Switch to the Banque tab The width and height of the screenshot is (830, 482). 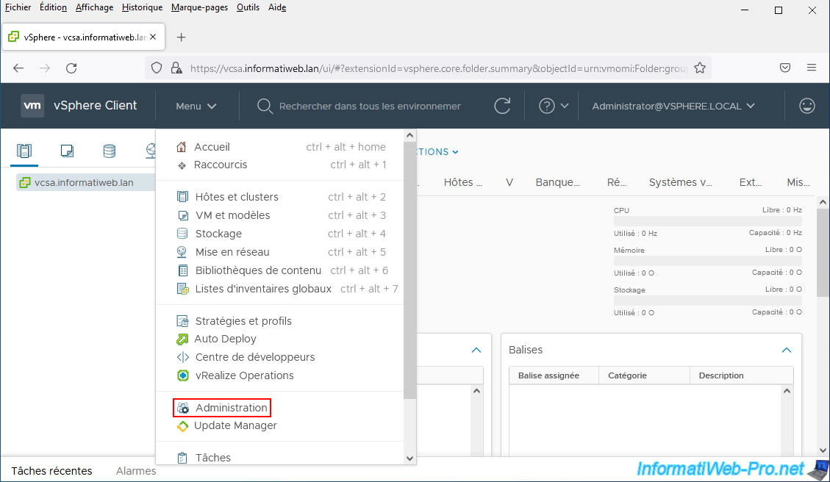557,182
